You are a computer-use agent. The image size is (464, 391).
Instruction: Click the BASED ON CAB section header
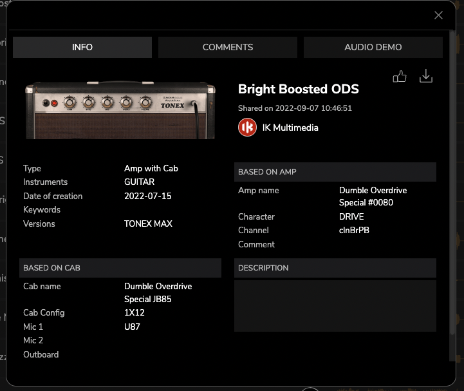coord(120,268)
